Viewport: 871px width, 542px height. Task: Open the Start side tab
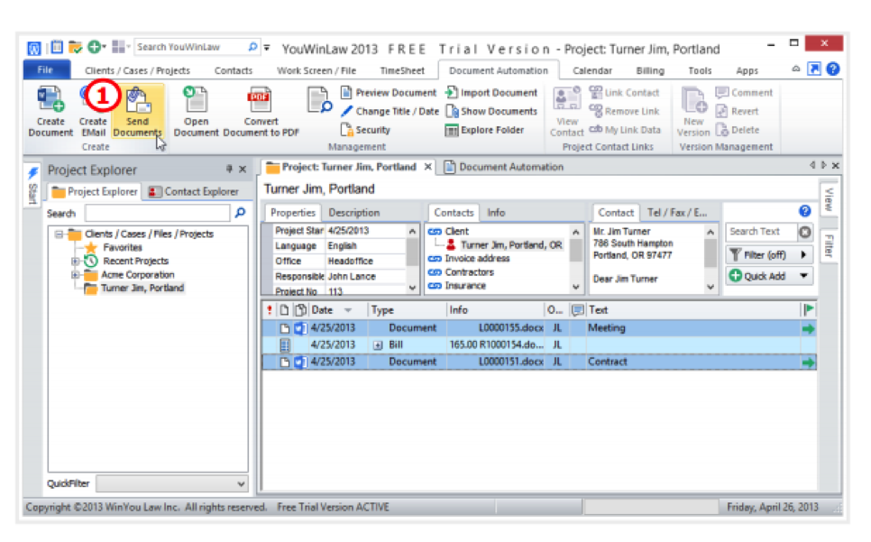(x=32, y=186)
